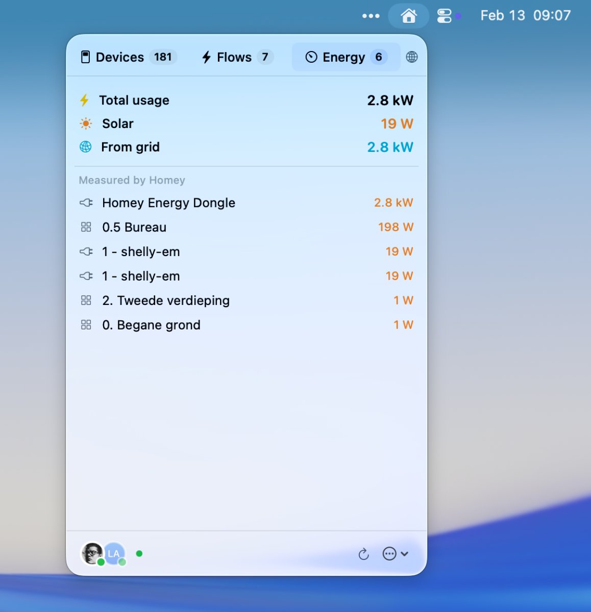Click the Homey house menu bar icon

[x=408, y=16]
